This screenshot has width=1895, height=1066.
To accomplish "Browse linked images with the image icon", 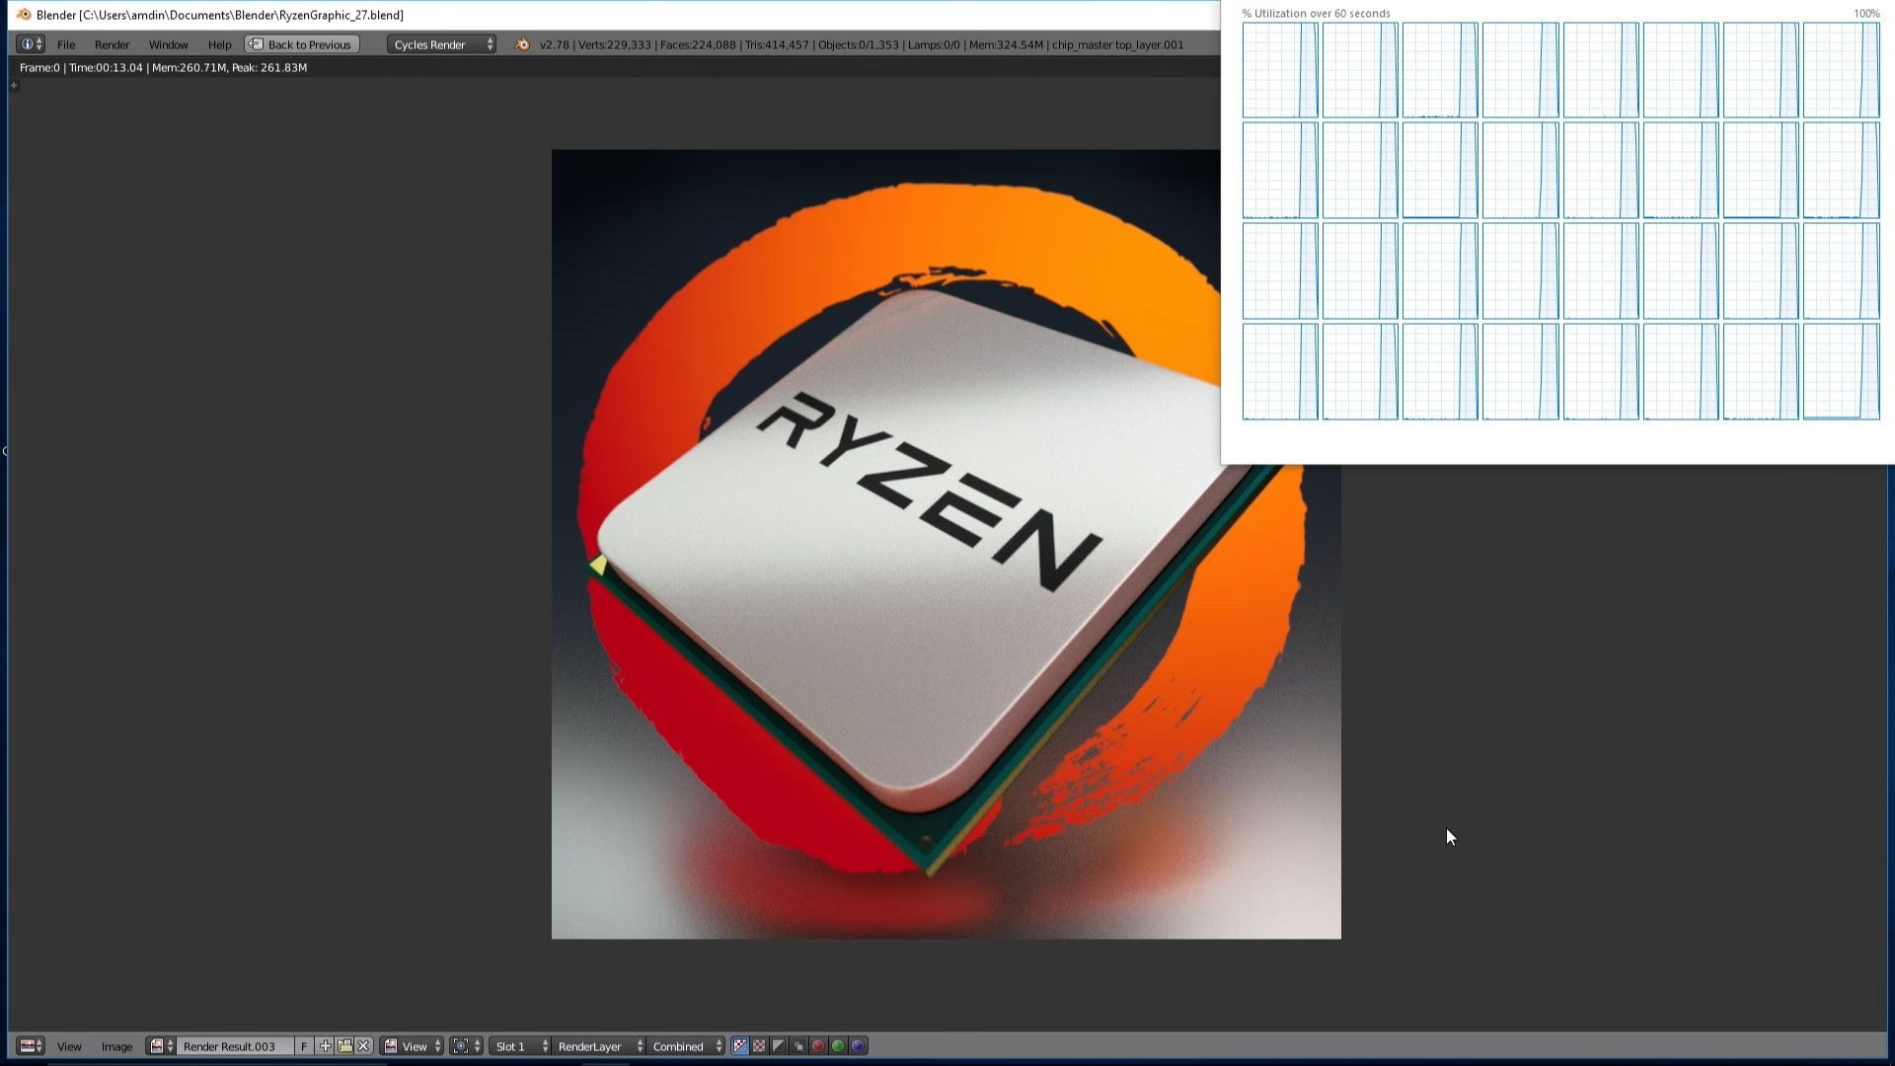I will pyautogui.click(x=162, y=1046).
